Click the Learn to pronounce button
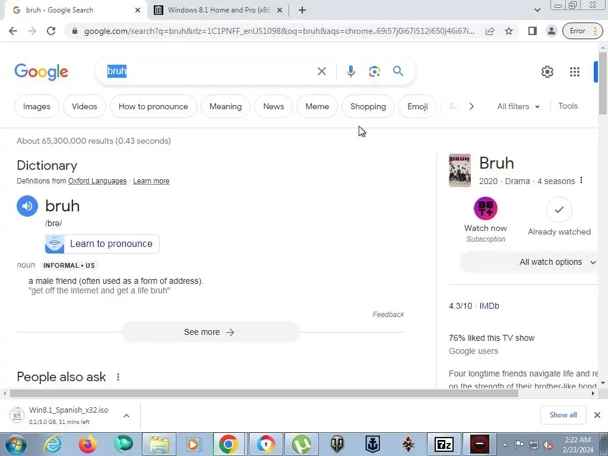This screenshot has height=456, width=608. (102, 244)
